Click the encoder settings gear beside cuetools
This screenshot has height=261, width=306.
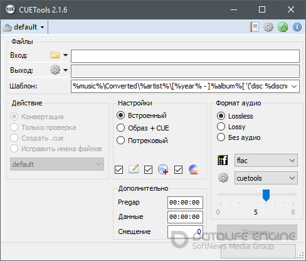coord(223,178)
